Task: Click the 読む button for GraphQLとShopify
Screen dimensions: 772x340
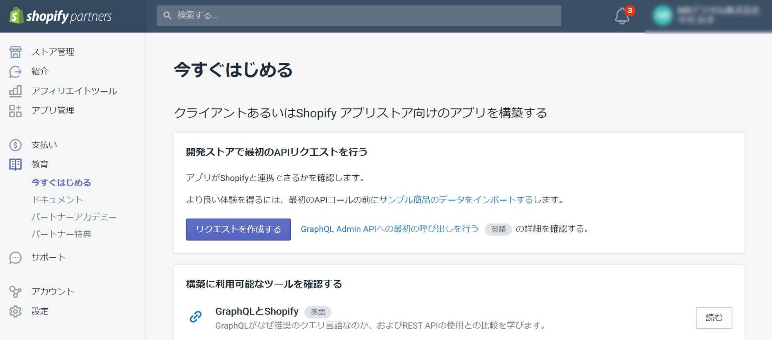Action: 713,318
